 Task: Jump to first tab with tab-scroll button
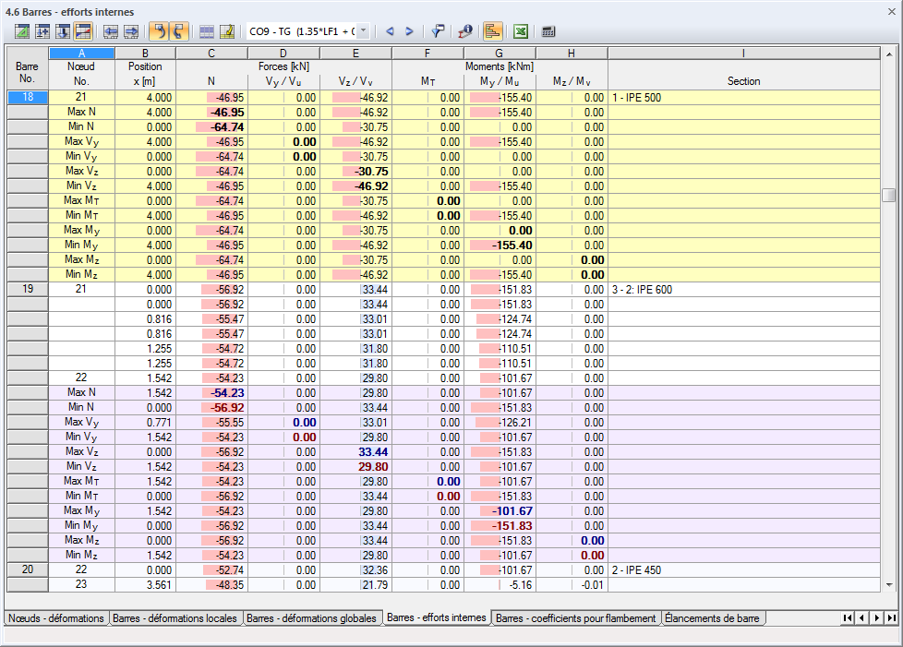click(x=847, y=618)
